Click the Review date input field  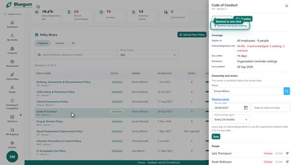coord(231,108)
